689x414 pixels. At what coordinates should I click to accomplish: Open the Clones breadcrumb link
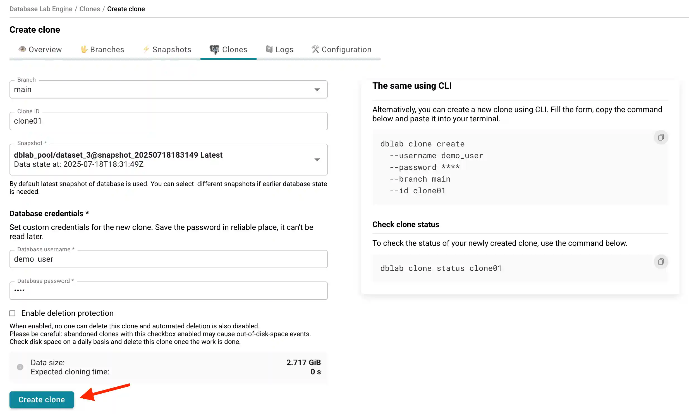[90, 9]
